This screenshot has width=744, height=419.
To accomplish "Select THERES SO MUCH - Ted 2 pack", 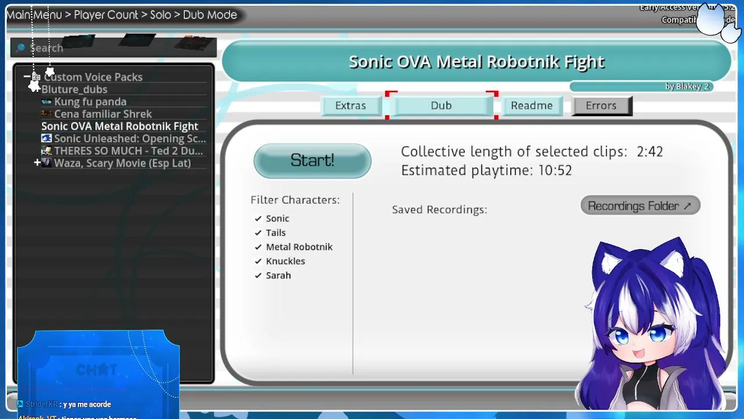I will [x=128, y=151].
